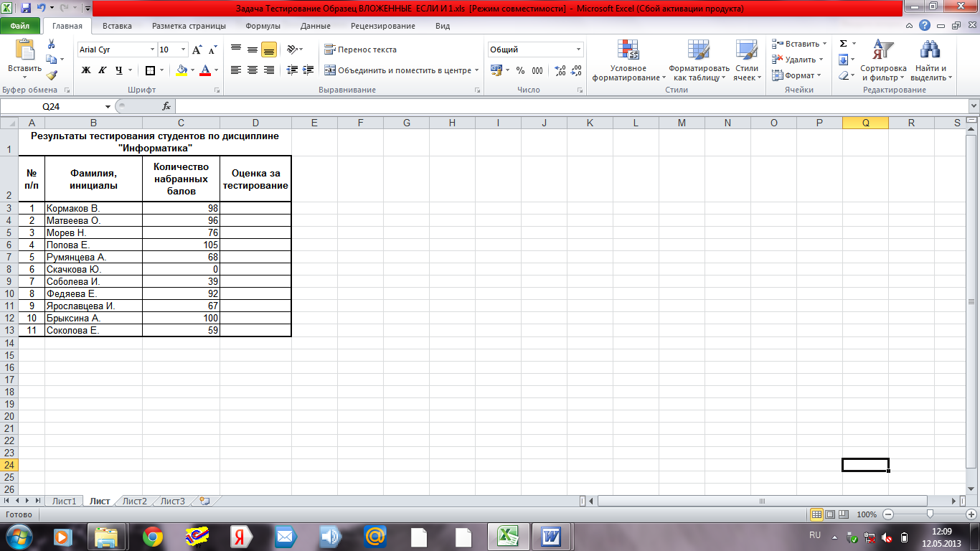The image size is (980, 551).
Task: Open the green Файл menu button
Action: [x=20, y=26]
